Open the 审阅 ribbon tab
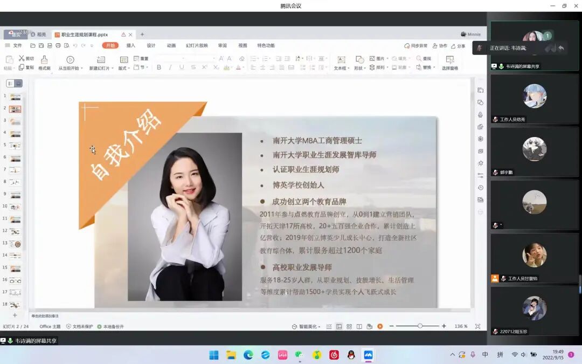582x364 pixels. (x=223, y=45)
